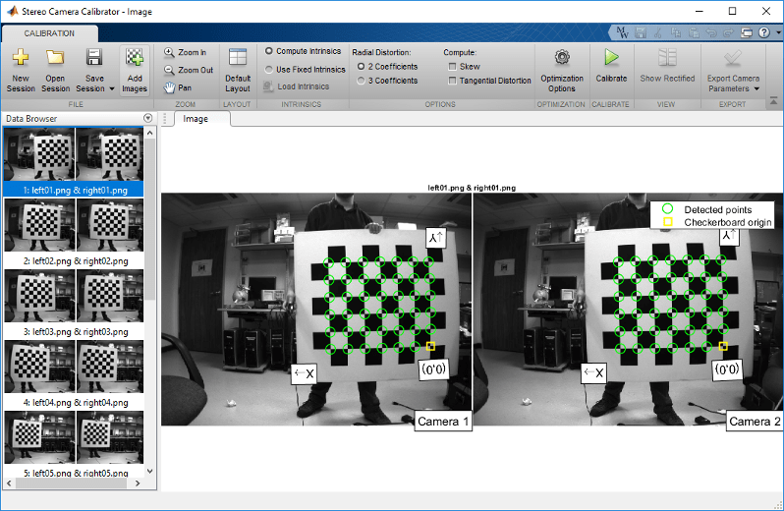The height and width of the screenshot is (511, 784).
Task: Click Data Browser scroll down arrow
Action: [x=150, y=471]
